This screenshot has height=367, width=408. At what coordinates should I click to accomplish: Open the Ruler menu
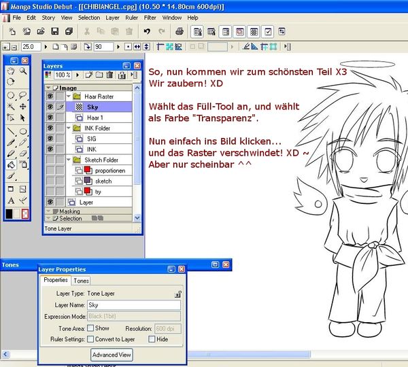tap(132, 18)
